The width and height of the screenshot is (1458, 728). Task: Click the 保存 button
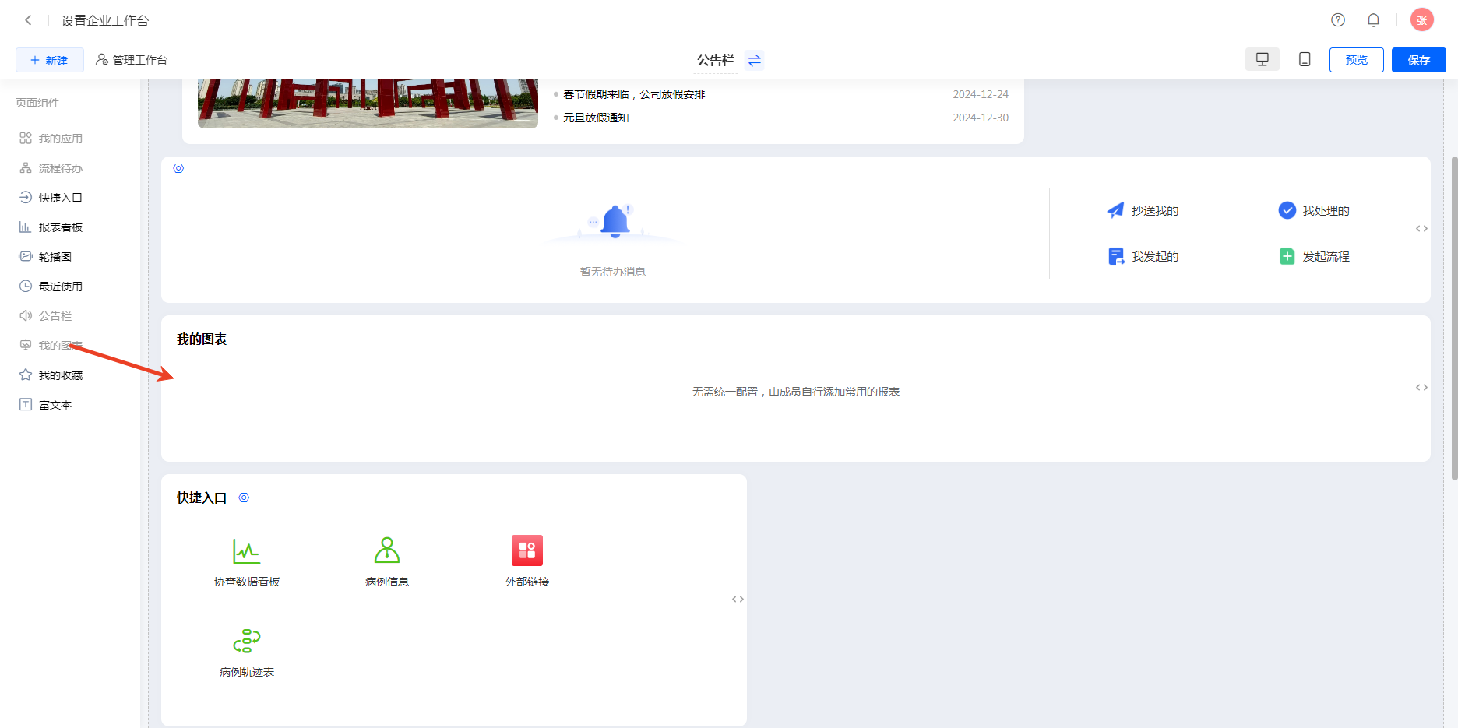tap(1418, 60)
